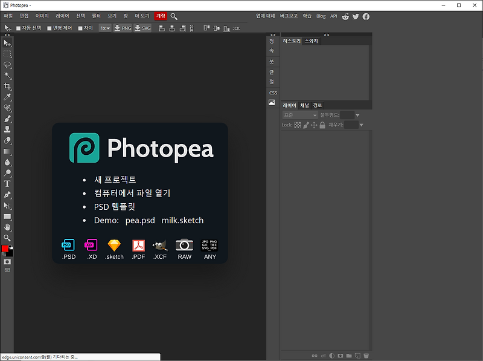Toggle lock transparent pixels checkerboard
This screenshot has height=361, width=483.
[x=298, y=125]
